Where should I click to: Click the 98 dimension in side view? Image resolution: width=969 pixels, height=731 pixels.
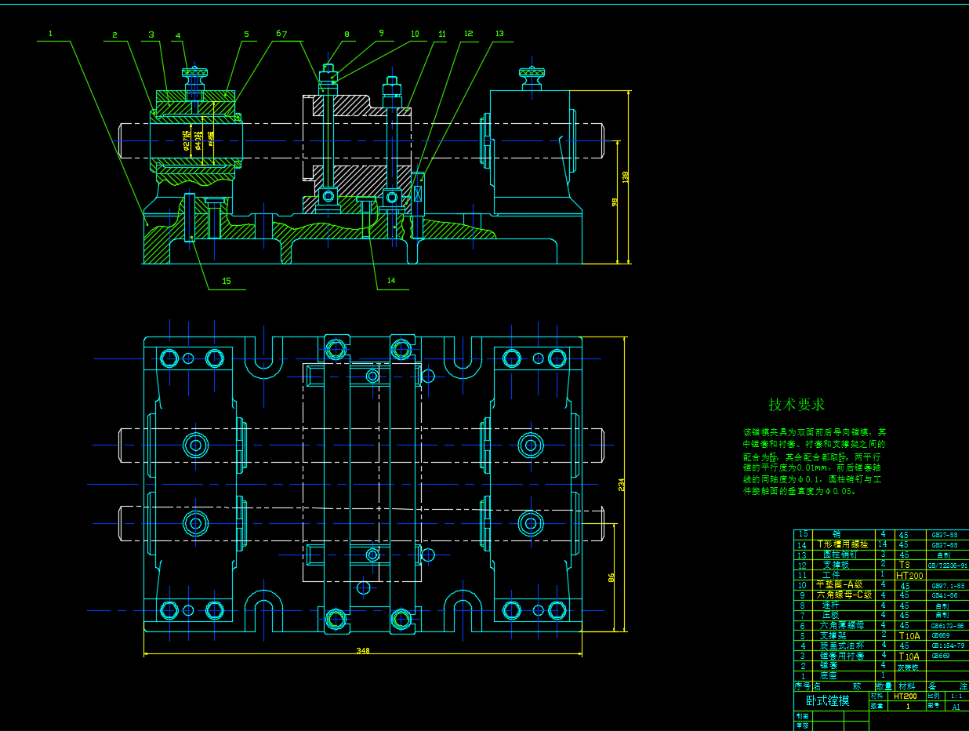(613, 202)
